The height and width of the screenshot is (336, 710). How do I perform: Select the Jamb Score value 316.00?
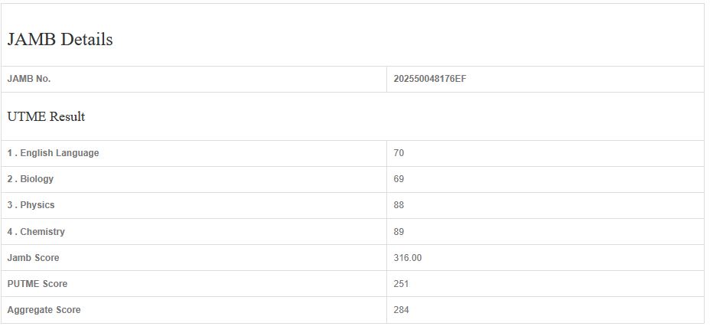click(407, 258)
